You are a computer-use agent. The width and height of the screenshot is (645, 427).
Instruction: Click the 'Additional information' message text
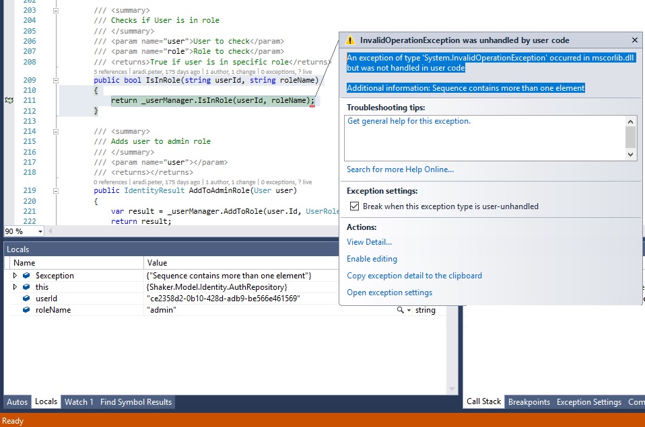click(x=465, y=88)
